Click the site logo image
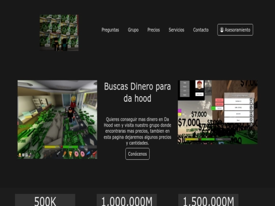Image resolution: width=275 pixels, height=206 pixels. (x=59, y=33)
